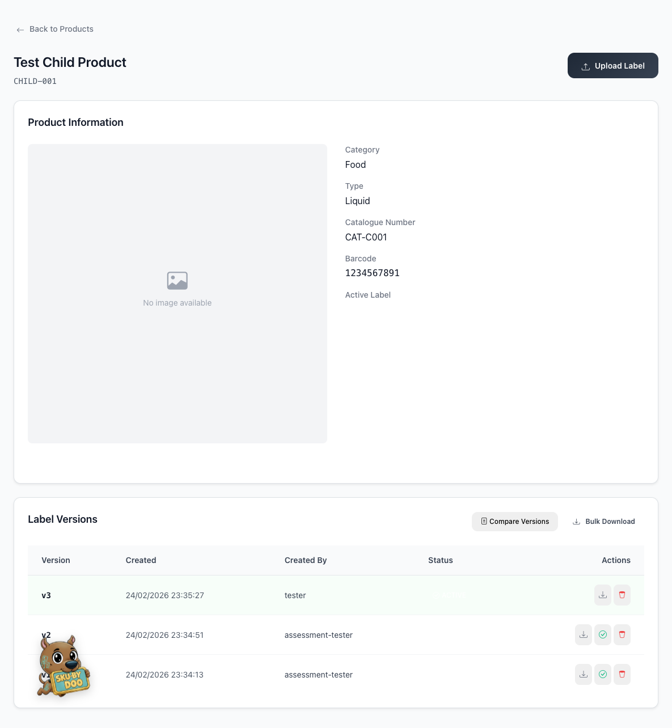Click the Type value Liquid
This screenshot has height=728, width=672.
point(358,201)
